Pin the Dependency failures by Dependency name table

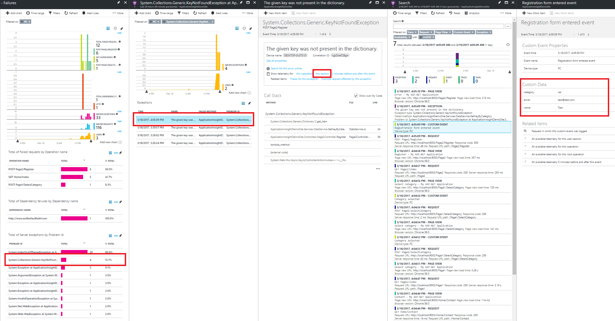click(x=121, y=202)
